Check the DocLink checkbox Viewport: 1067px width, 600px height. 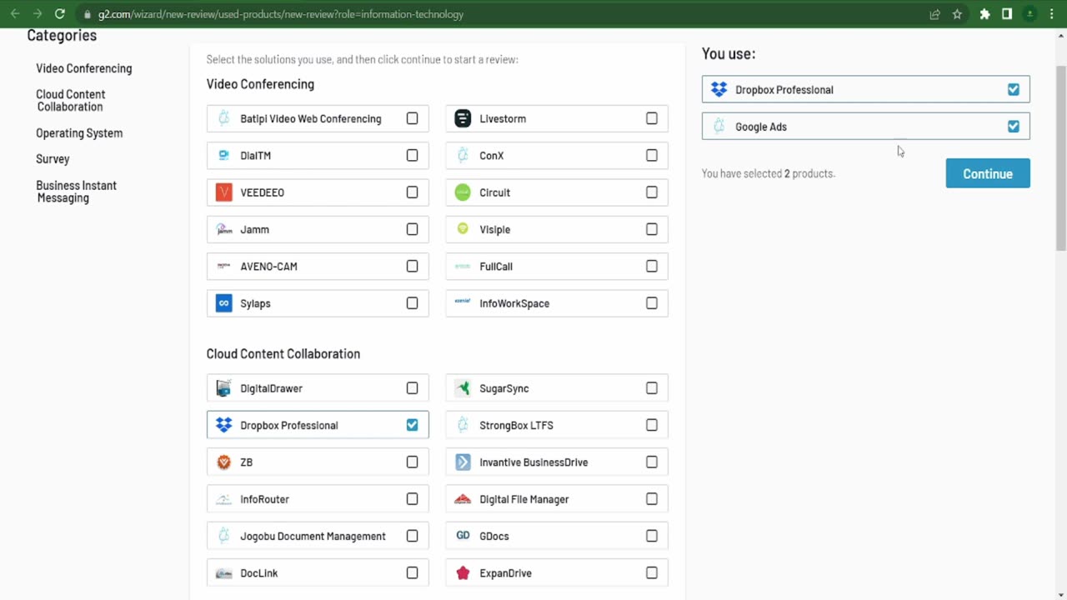click(412, 573)
